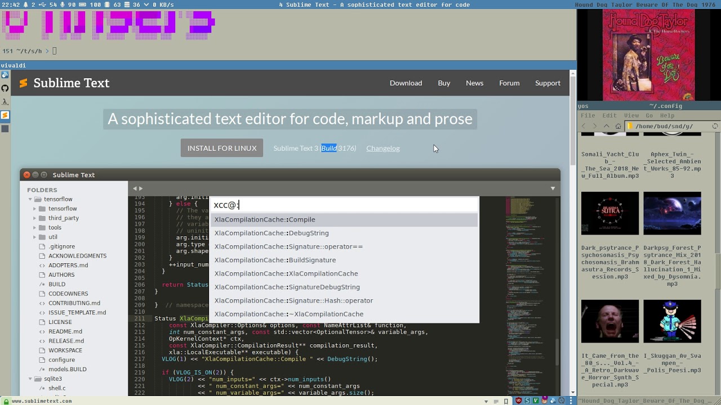Select XlaCompilationCache::Compile suggestion
The height and width of the screenshot is (405, 721).
coord(344,220)
